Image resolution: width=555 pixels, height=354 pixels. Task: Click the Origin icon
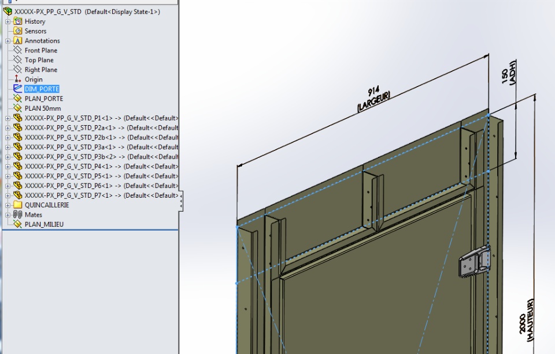pos(18,79)
